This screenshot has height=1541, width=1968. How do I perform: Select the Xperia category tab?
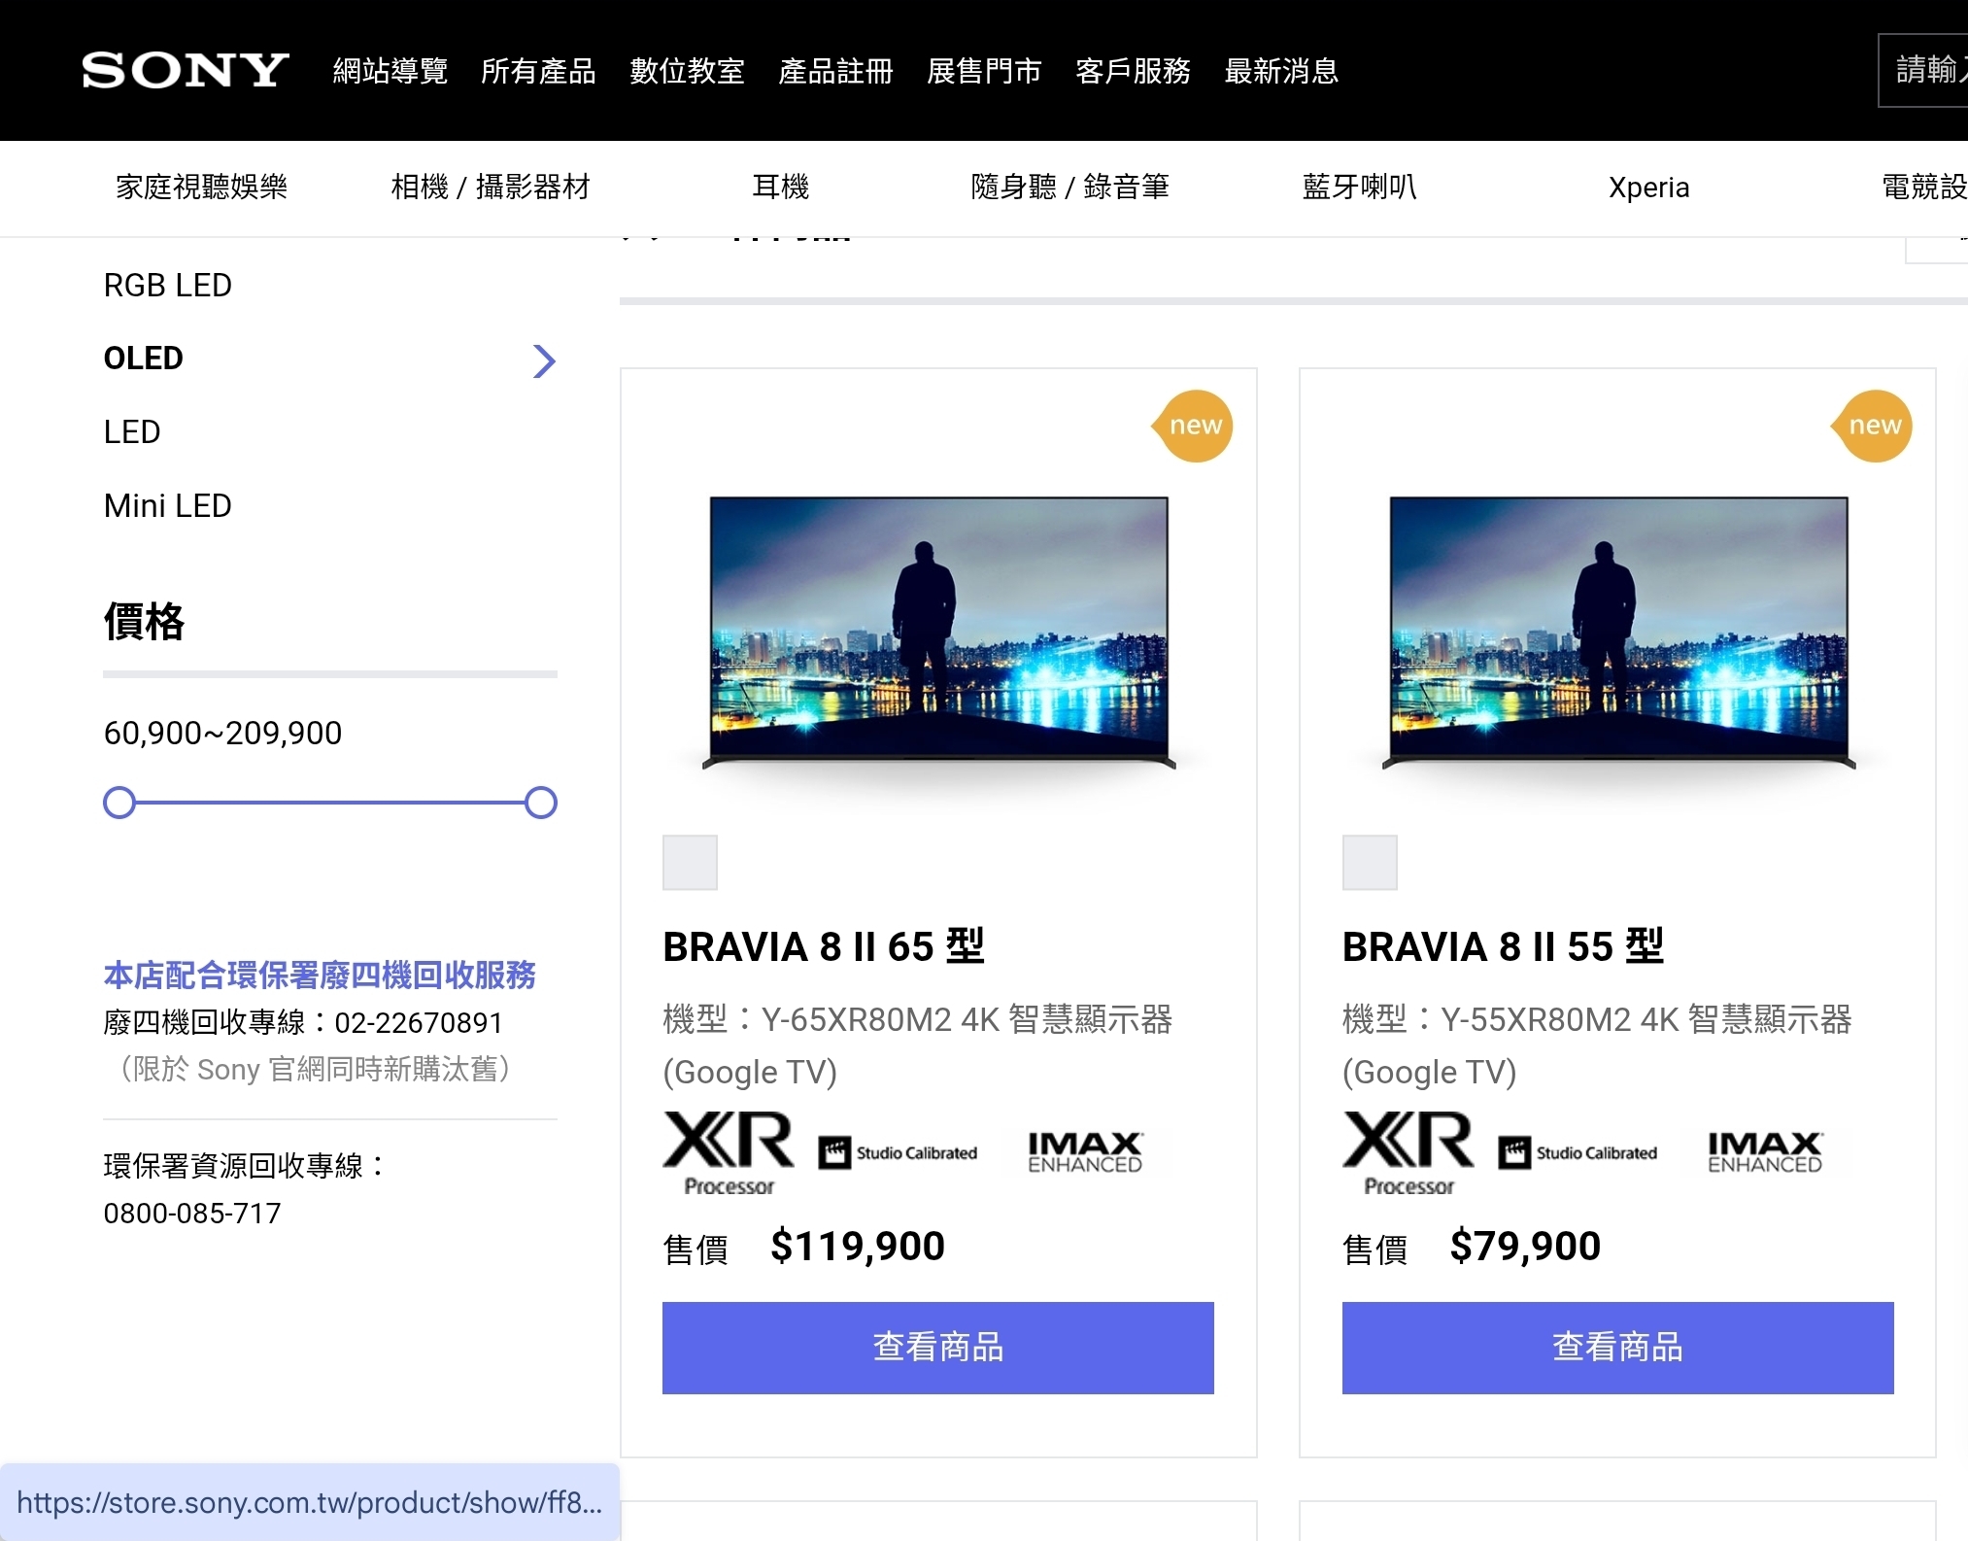click(1649, 187)
